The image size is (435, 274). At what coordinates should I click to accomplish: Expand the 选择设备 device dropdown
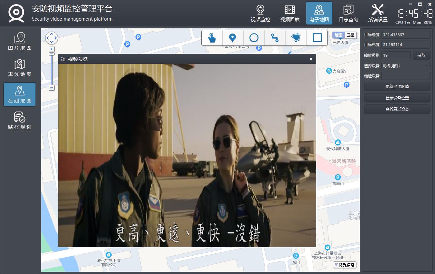406,66
